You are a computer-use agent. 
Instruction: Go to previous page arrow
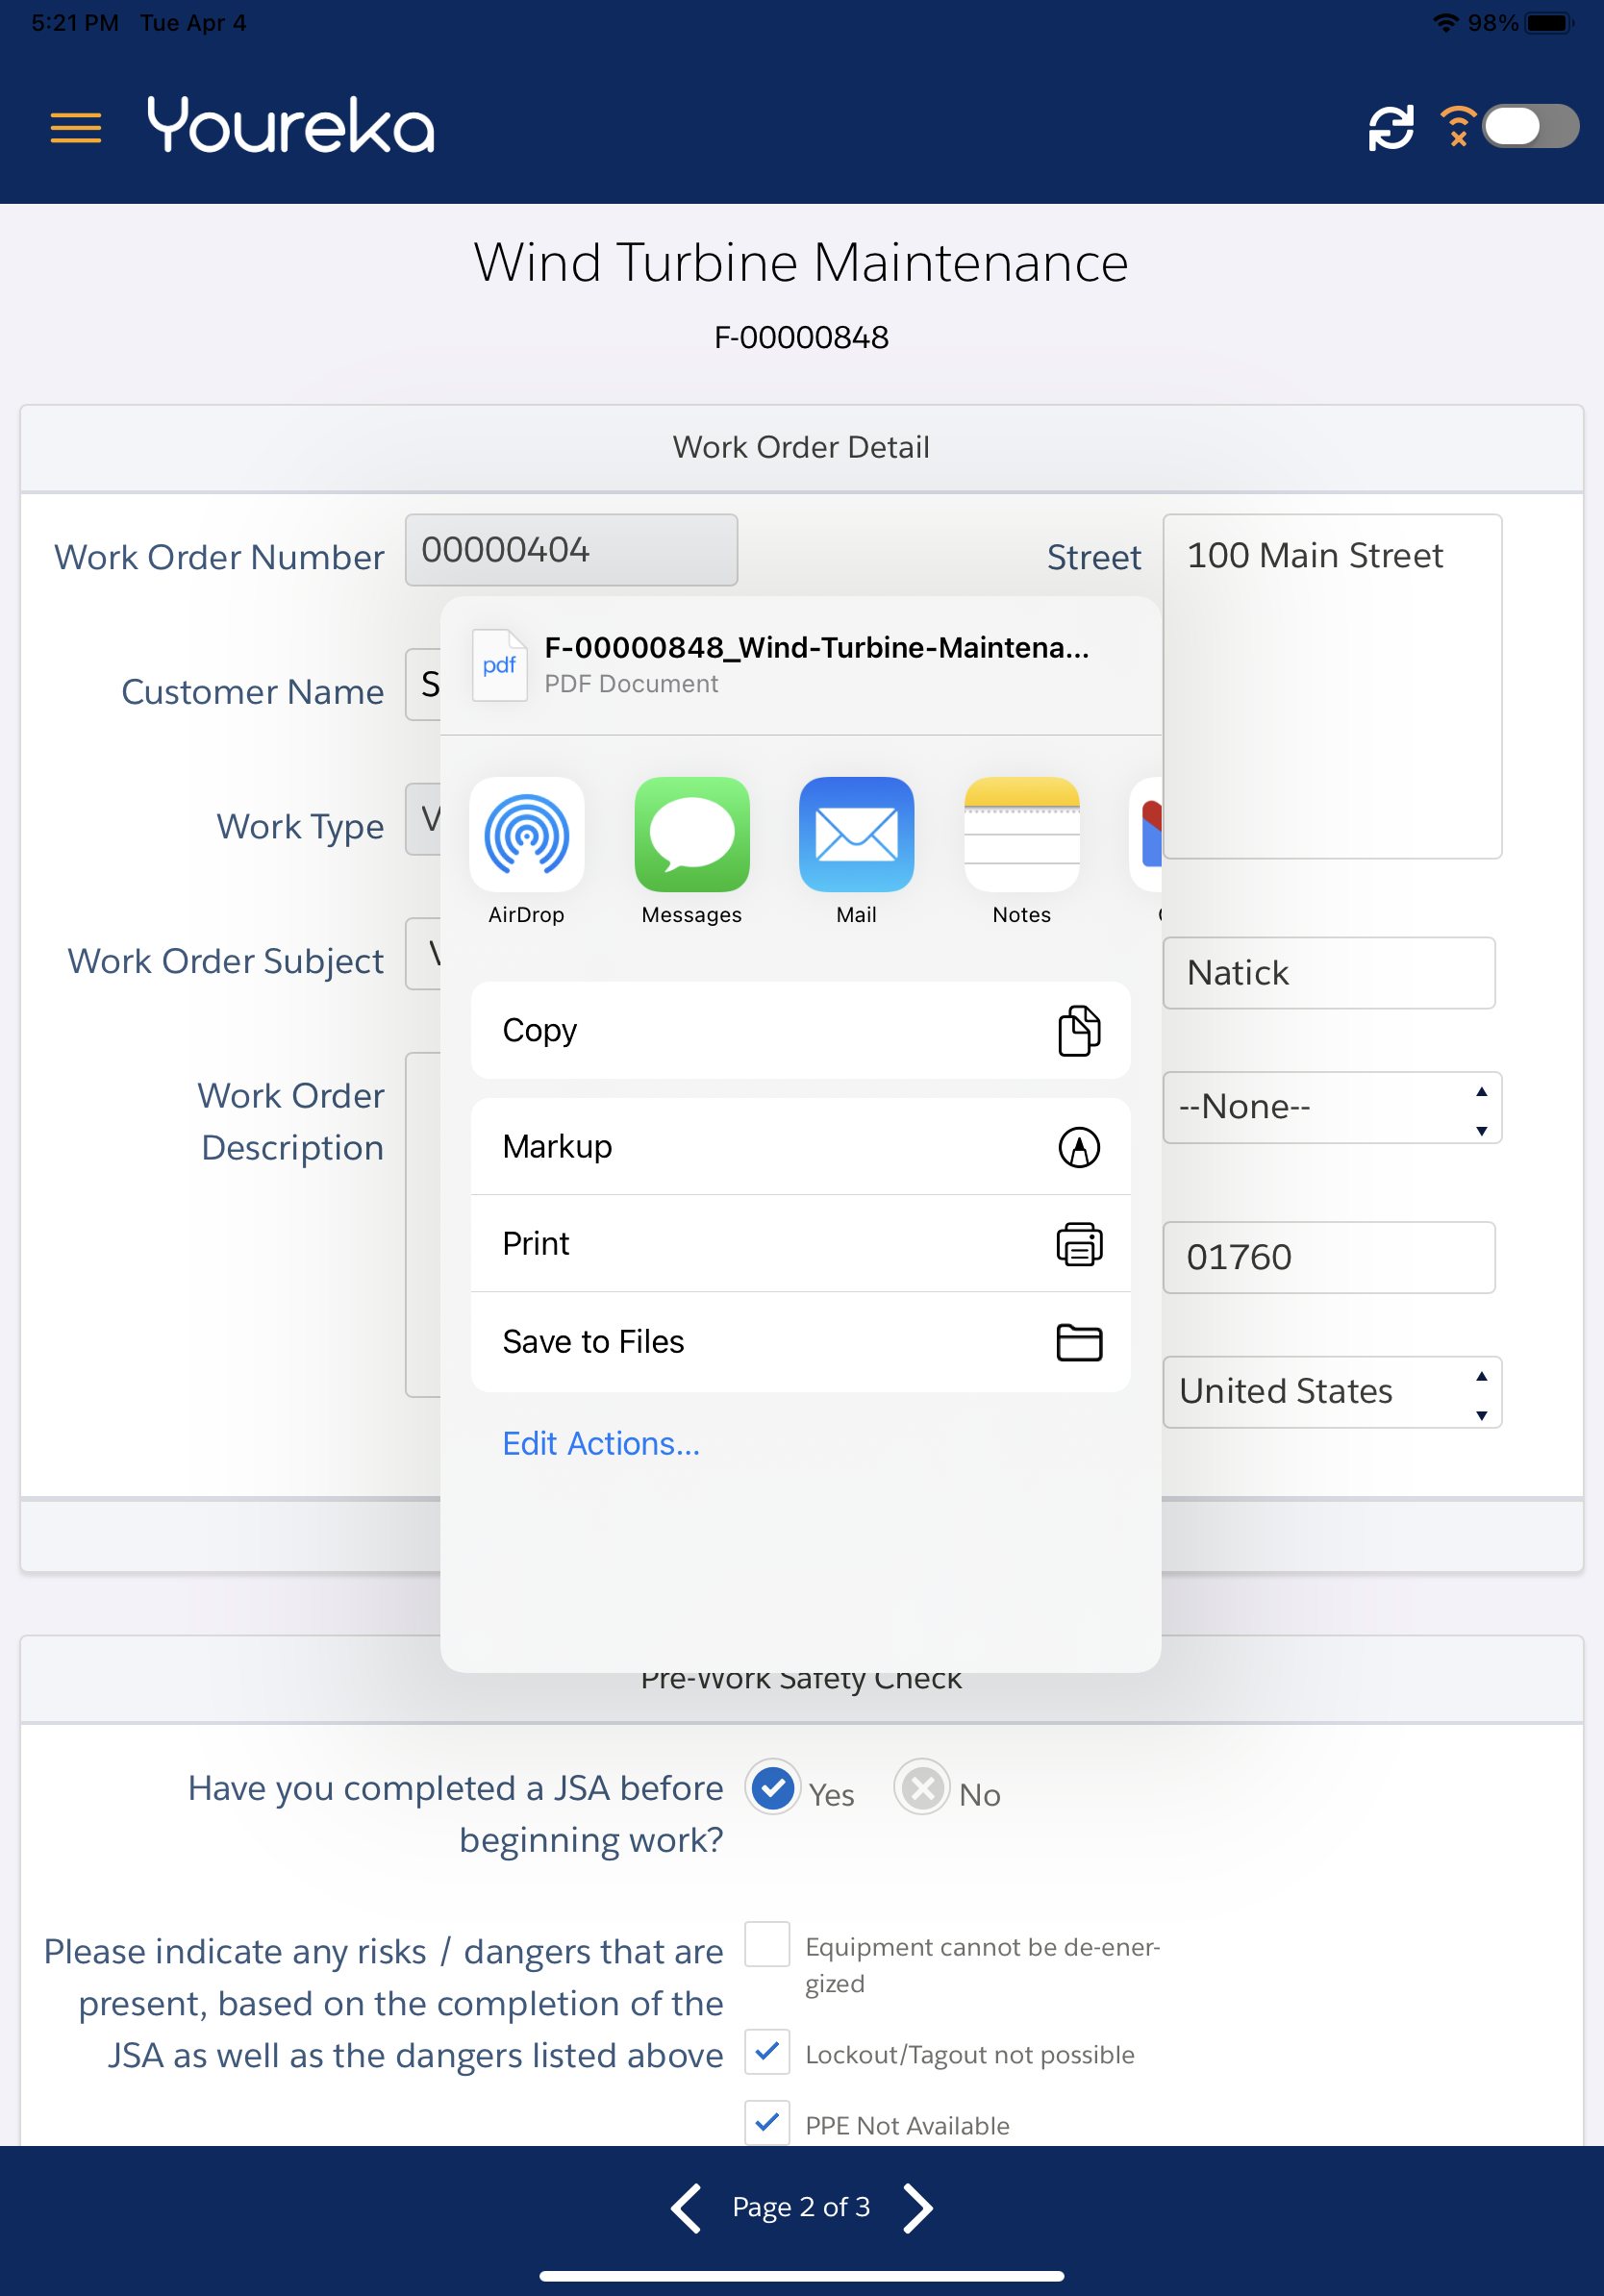click(x=686, y=2208)
